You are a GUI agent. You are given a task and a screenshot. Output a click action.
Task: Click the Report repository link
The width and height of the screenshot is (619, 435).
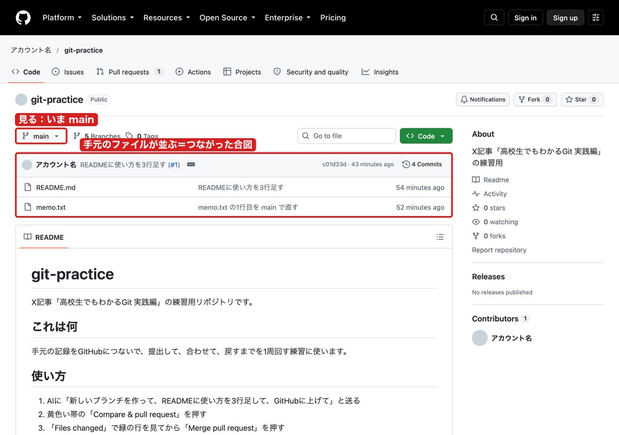coord(499,250)
